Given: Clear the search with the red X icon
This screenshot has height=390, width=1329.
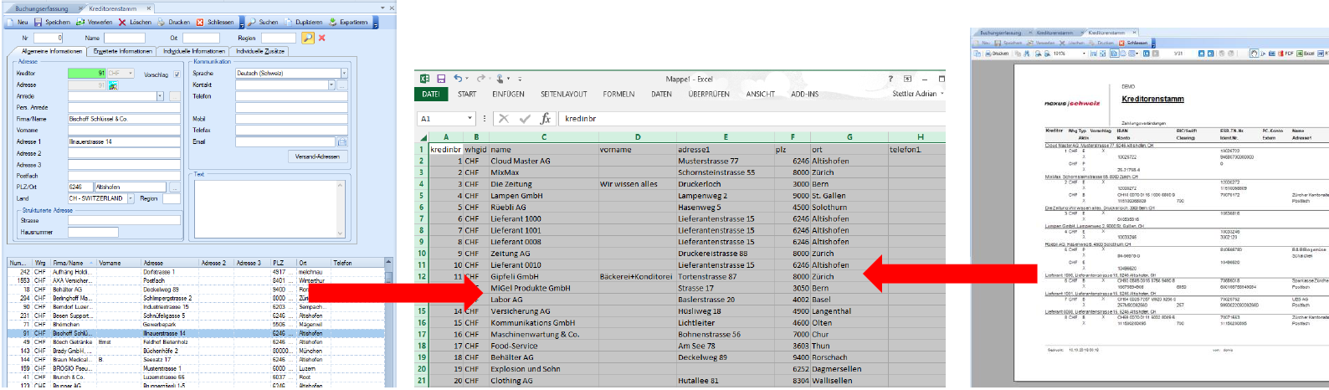Looking at the screenshot, I should pyautogui.click(x=322, y=38).
